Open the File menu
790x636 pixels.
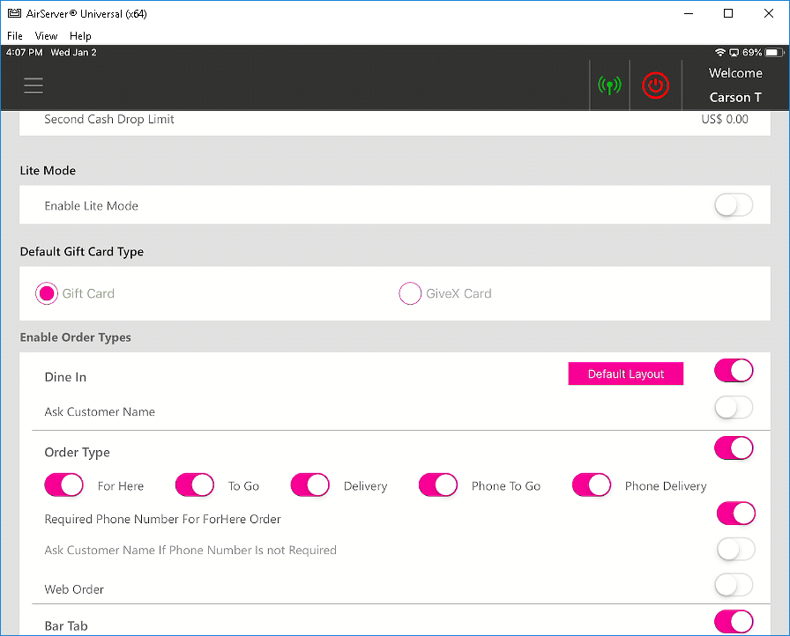point(15,36)
